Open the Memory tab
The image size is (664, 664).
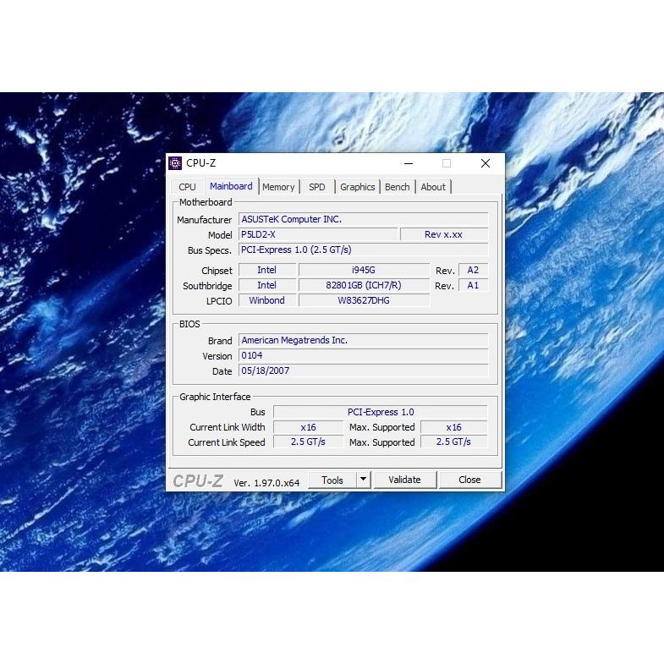click(278, 187)
